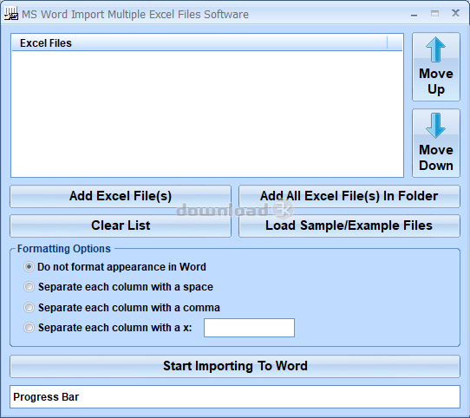Click the Move Down arrow icon
Image resolution: width=470 pixels, height=418 pixels.
pos(435,126)
